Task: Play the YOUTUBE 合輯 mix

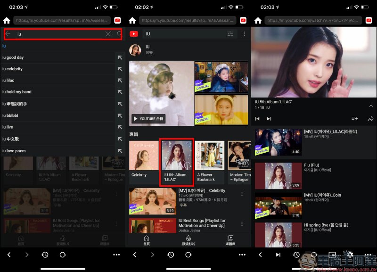Action: pos(148,119)
